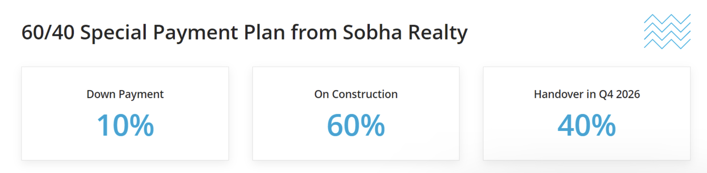Click the 40% value

click(x=587, y=125)
